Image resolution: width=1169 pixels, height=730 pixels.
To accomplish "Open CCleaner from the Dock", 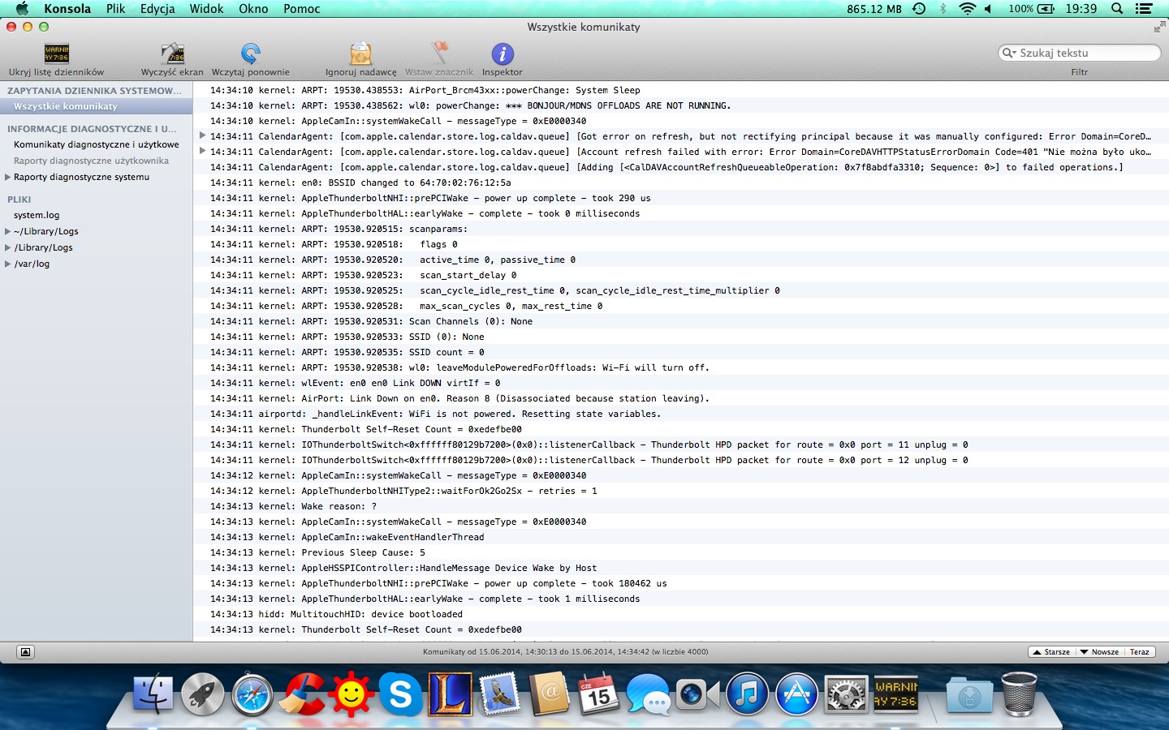I will [x=301, y=694].
